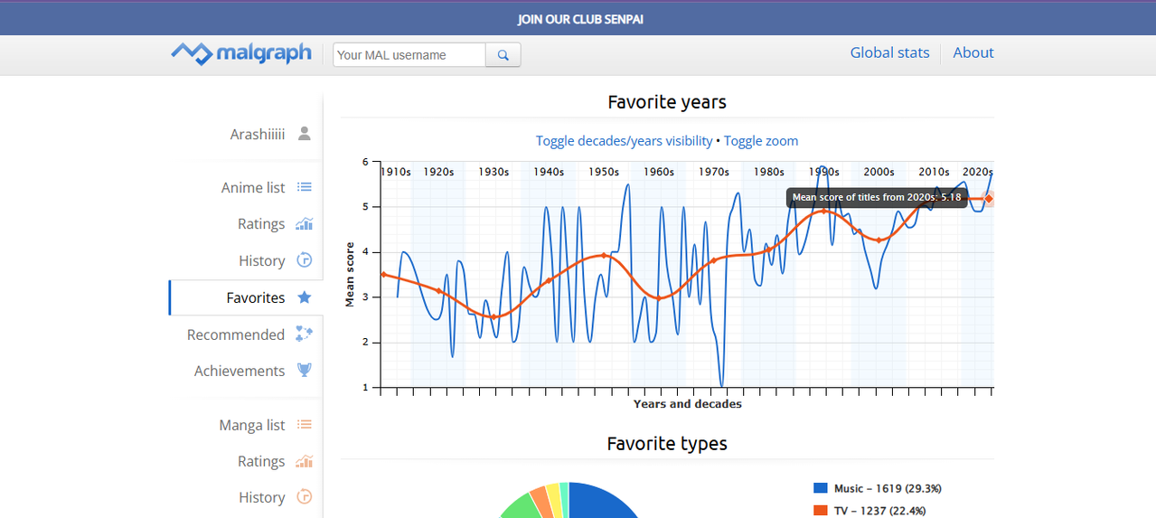Click the 1930s orange data point
1156x518 pixels.
[x=493, y=316]
